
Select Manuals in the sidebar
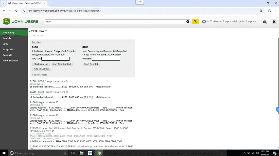pyautogui.click(x=14, y=55)
